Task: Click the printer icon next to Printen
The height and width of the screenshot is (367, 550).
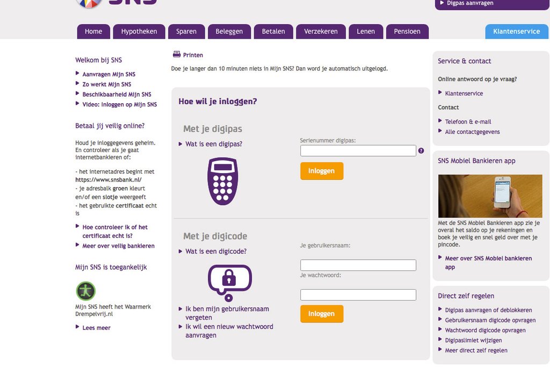Action: pos(176,54)
